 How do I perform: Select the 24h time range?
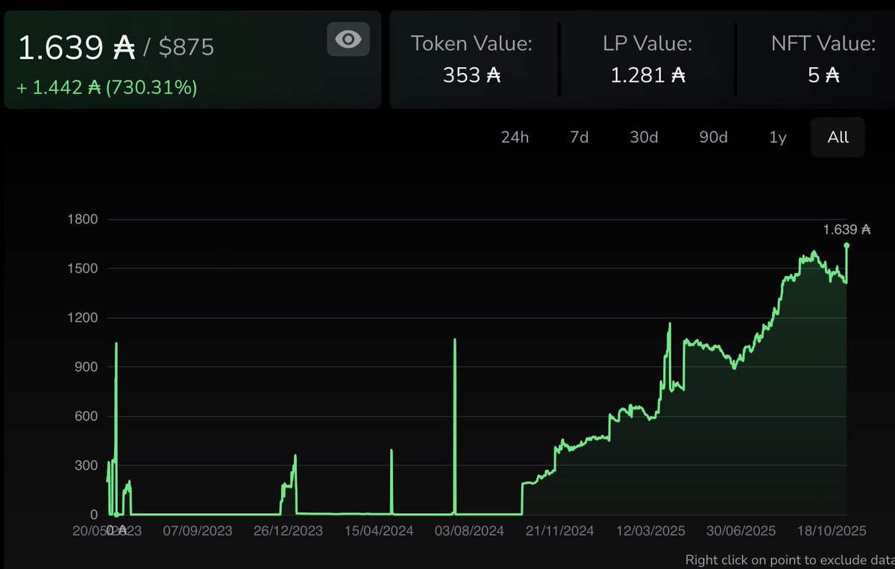[515, 137]
